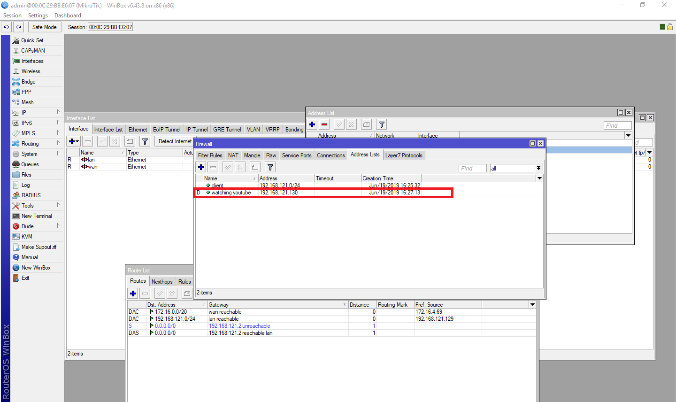This screenshot has height=402, width=676.
Task: Click Exit in sidebar
Action: [37, 278]
